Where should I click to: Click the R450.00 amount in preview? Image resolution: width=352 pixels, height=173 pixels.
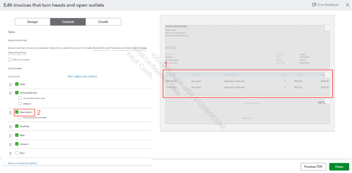pyautogui.click(x=324, y=81)
